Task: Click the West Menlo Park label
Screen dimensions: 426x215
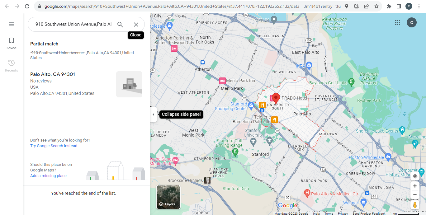Action: click(x=193, y=133)
